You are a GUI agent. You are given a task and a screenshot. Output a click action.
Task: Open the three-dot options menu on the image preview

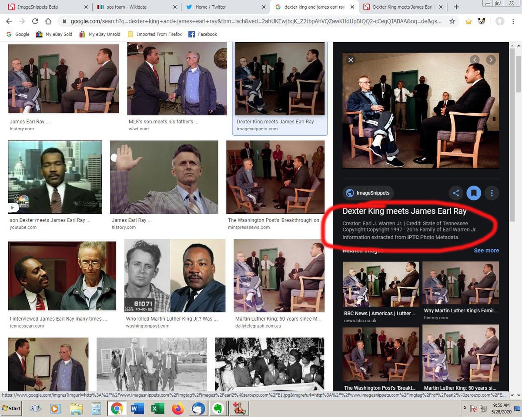492,193
